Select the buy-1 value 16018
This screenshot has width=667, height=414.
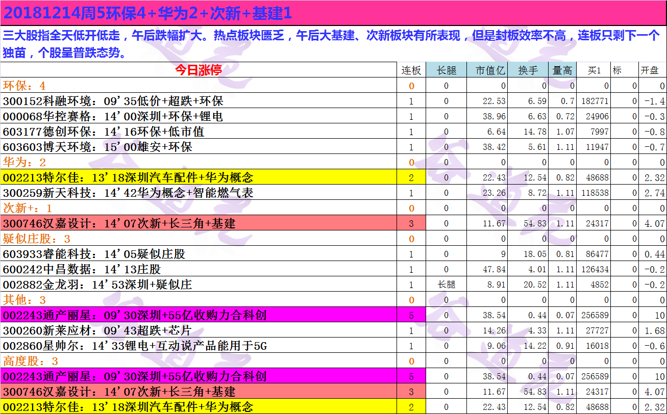[597, 346]
